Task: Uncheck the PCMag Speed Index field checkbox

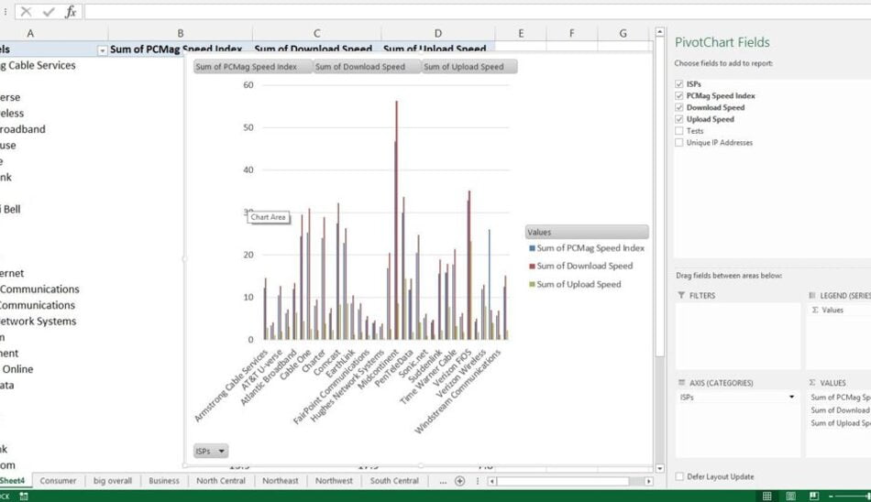Action: click(678, 95)
